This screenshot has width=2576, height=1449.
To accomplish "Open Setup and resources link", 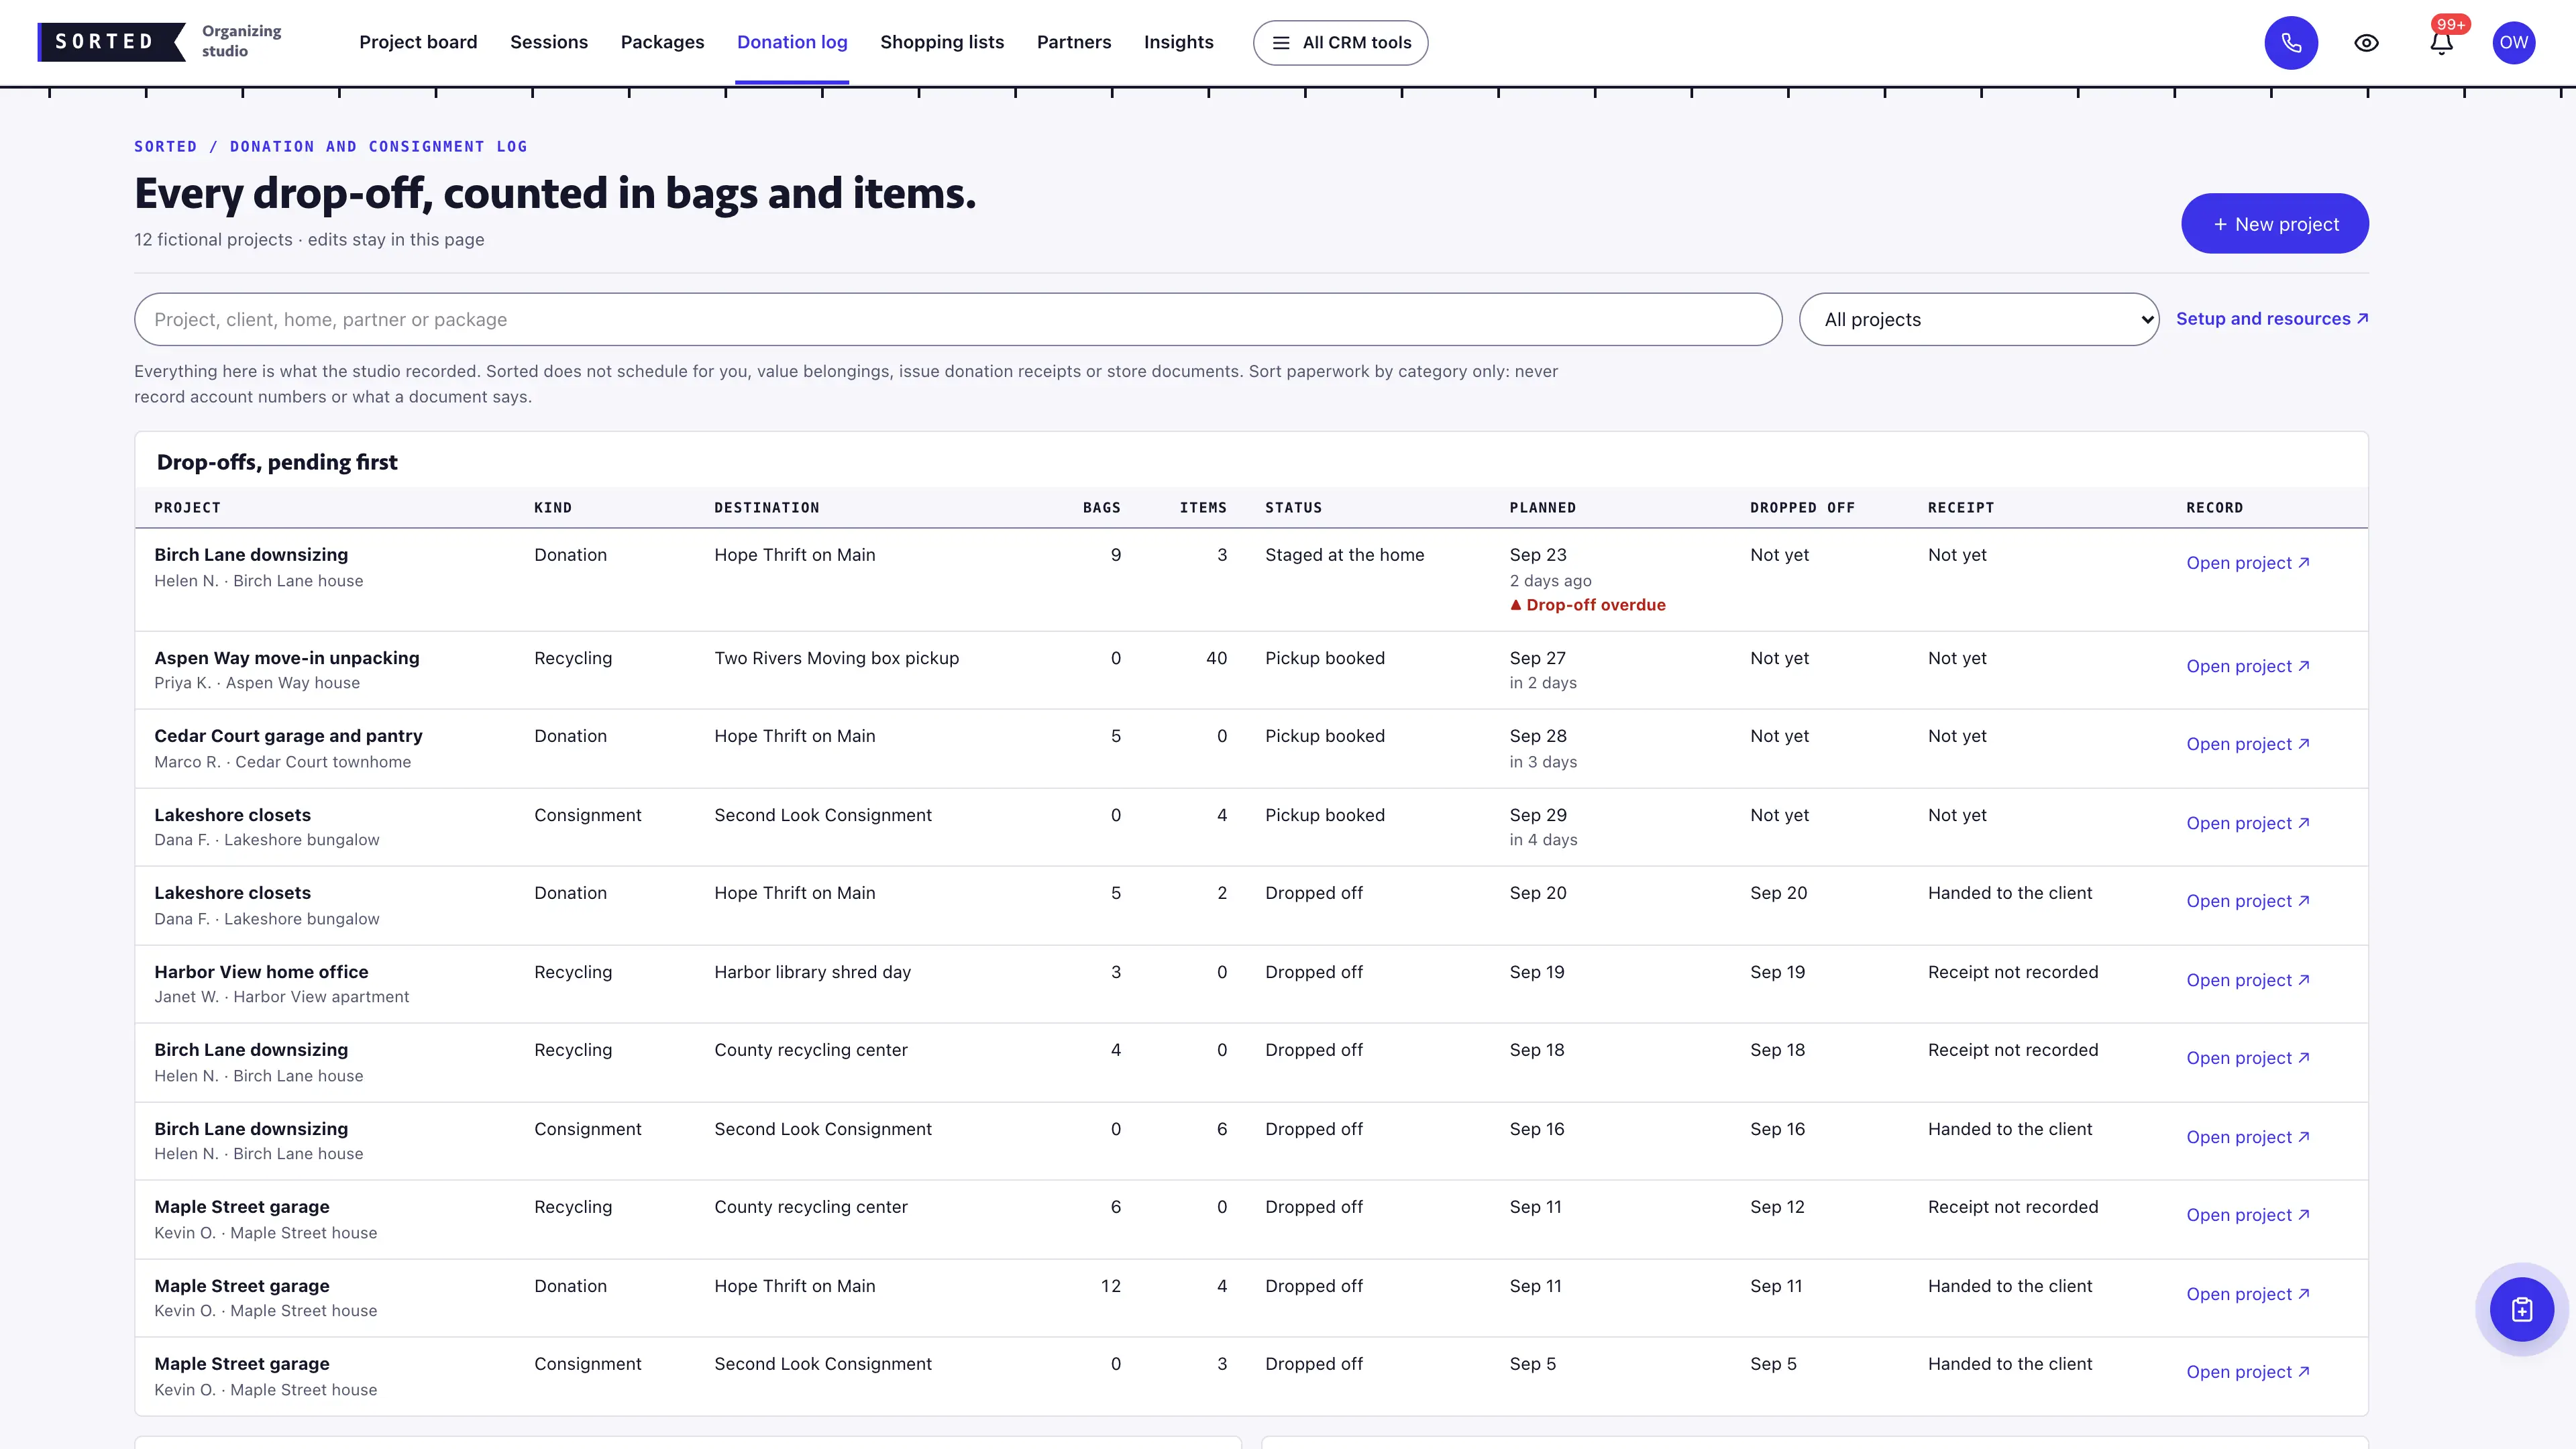I will point(2272,318).
